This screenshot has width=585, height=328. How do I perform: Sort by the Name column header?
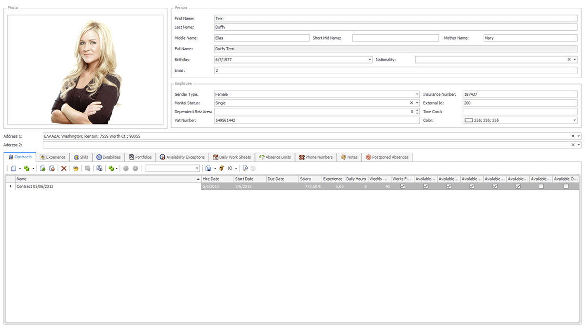coord(108,179)
